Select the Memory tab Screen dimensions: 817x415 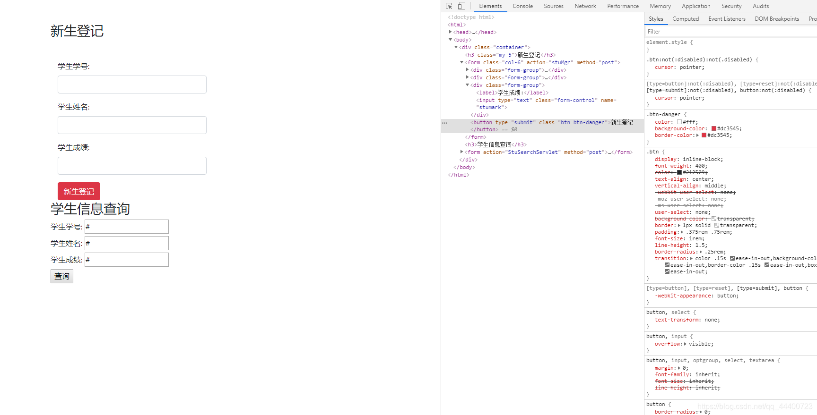coord(660,6)
